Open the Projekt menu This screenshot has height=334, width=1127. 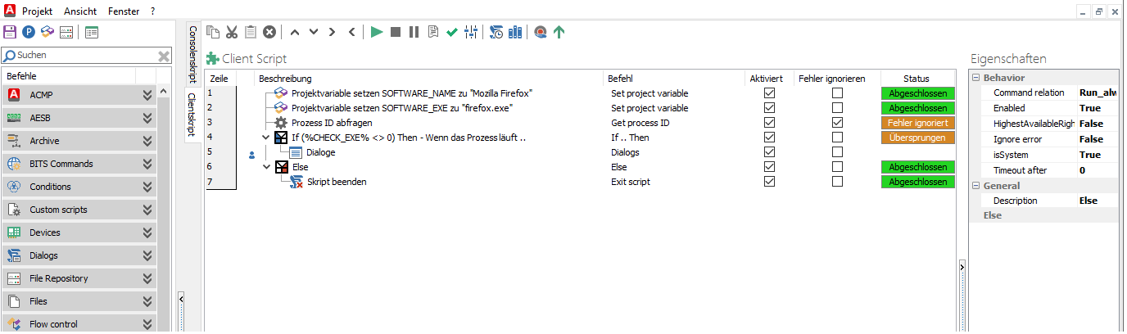coord(38,11)
